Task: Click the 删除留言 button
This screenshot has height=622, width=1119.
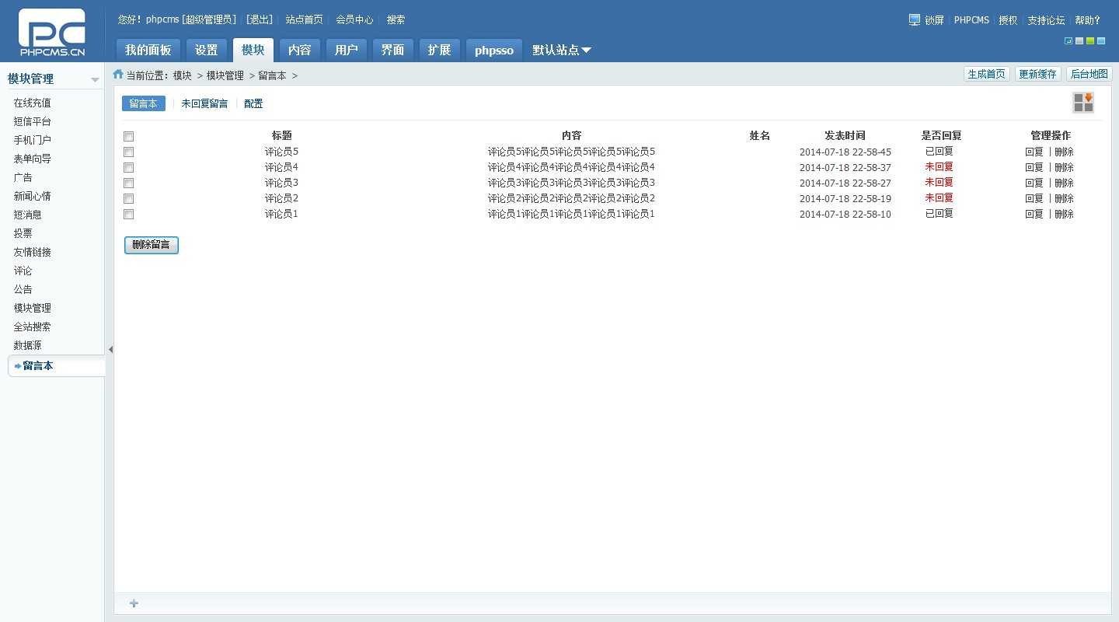Action: coord(152,245)
